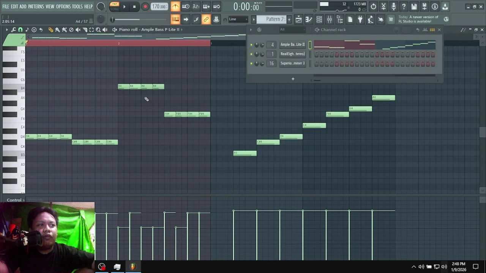Select the Zoom magnifier tool
Screen dimensions: 486x273
tap(98, 30)
